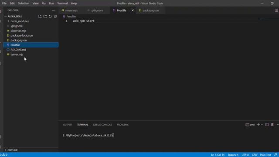Click Ln 1, Col 14 in status bar
The height and width of the screenshot is (157, 279).
pos(218,155)
